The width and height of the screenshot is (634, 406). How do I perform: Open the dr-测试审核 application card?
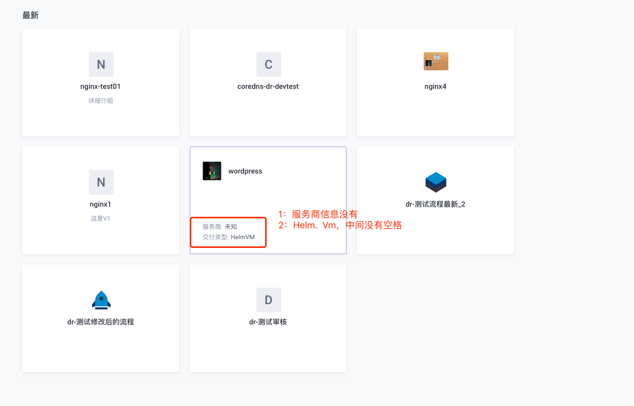pyautogui.click(x=268, y=346)
